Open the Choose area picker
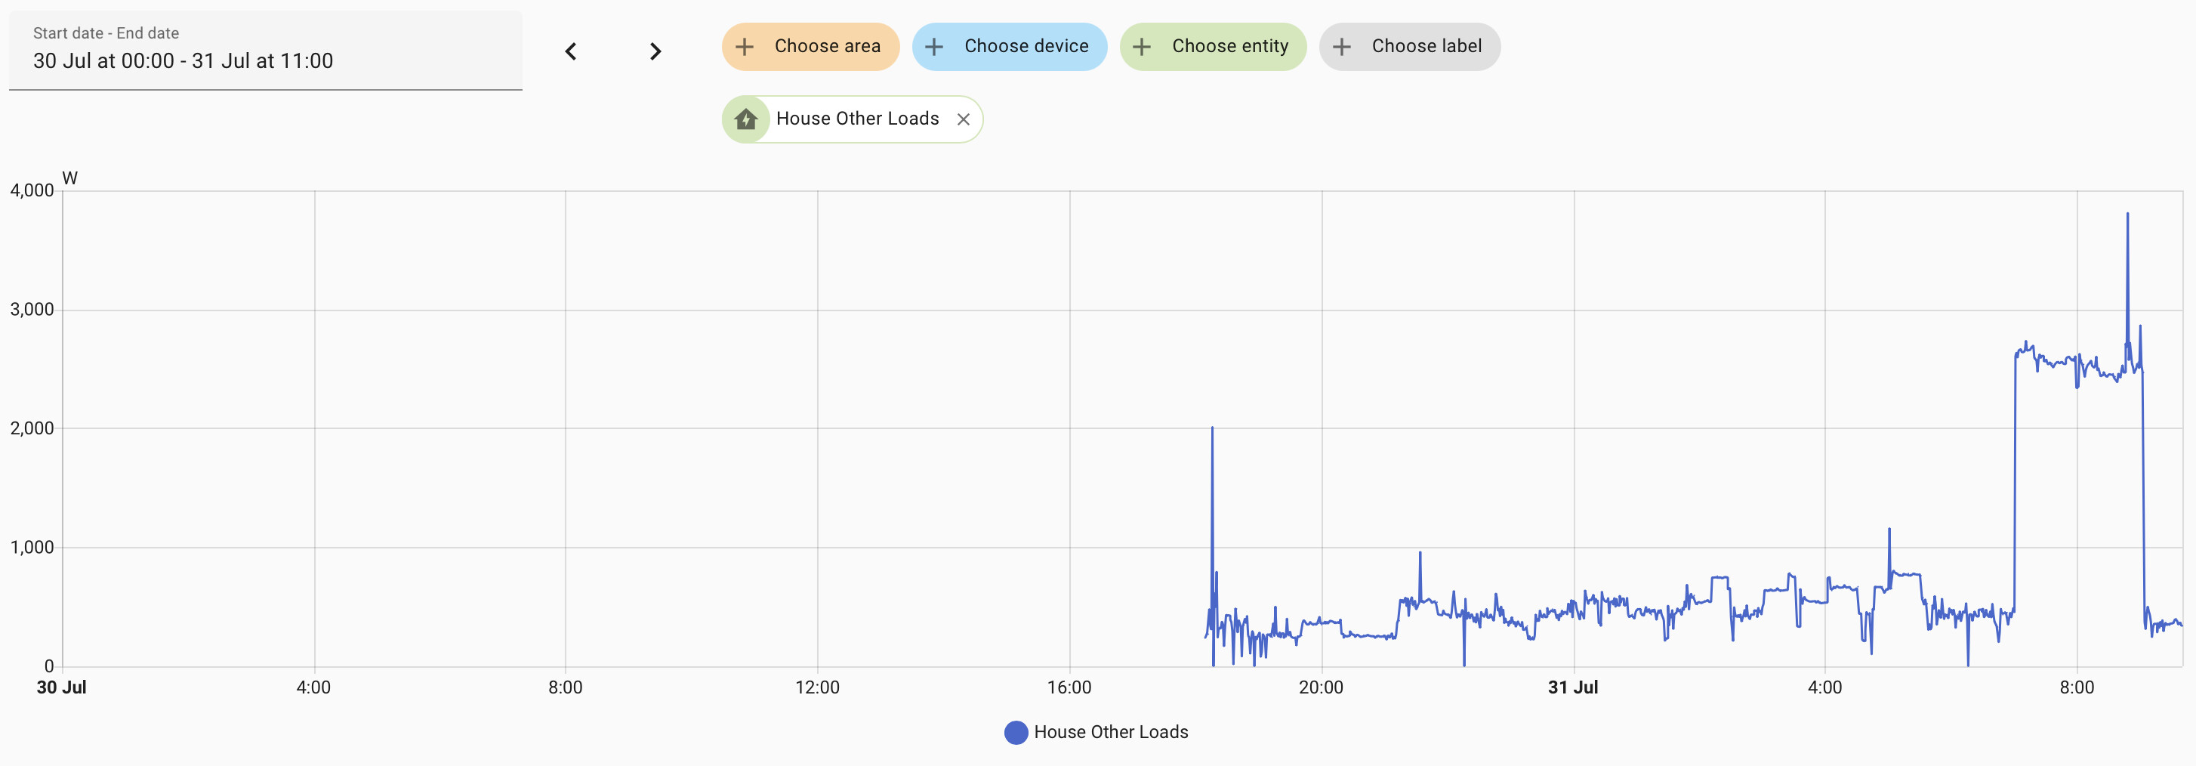Image resolution: width=2196 pixels, height=766 pixels. pyautogui.click(x=811, y=47)
